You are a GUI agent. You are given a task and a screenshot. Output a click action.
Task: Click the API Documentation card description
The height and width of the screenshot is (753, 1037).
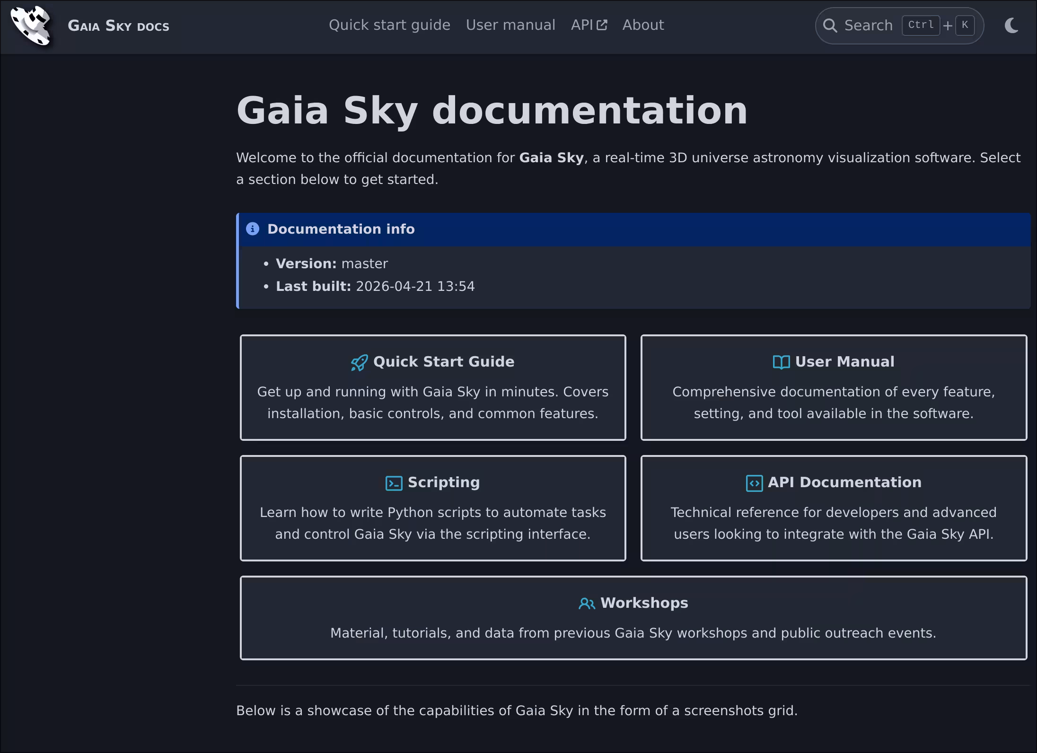point(834,523)
